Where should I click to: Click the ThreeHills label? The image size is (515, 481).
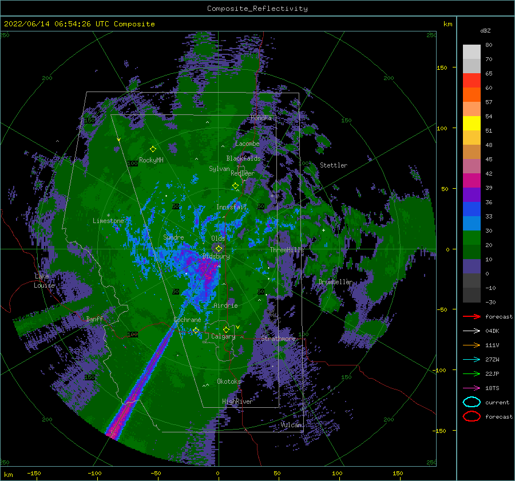(287, 250)
